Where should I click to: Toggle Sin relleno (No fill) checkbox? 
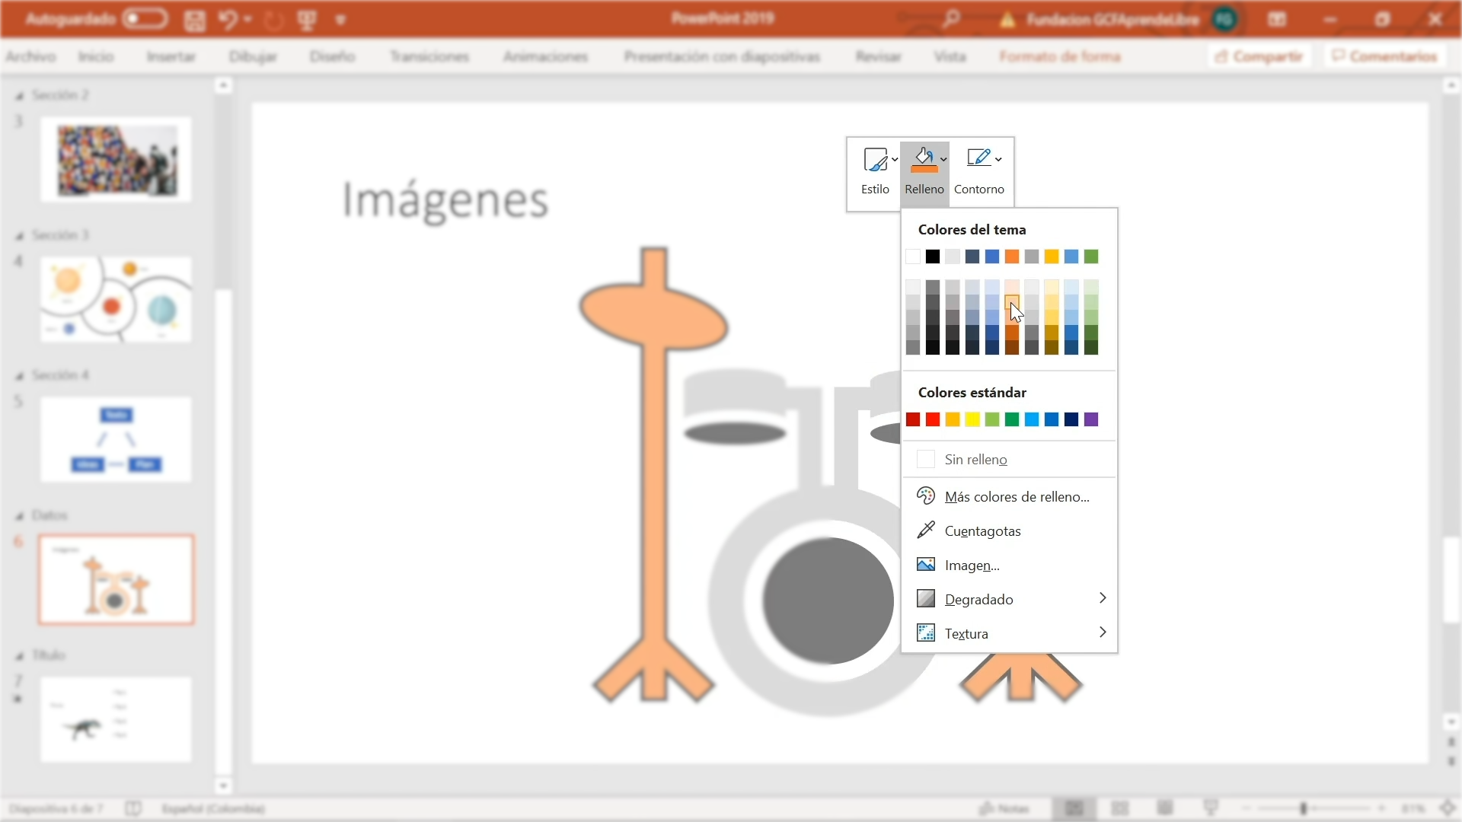click(925, 459)
